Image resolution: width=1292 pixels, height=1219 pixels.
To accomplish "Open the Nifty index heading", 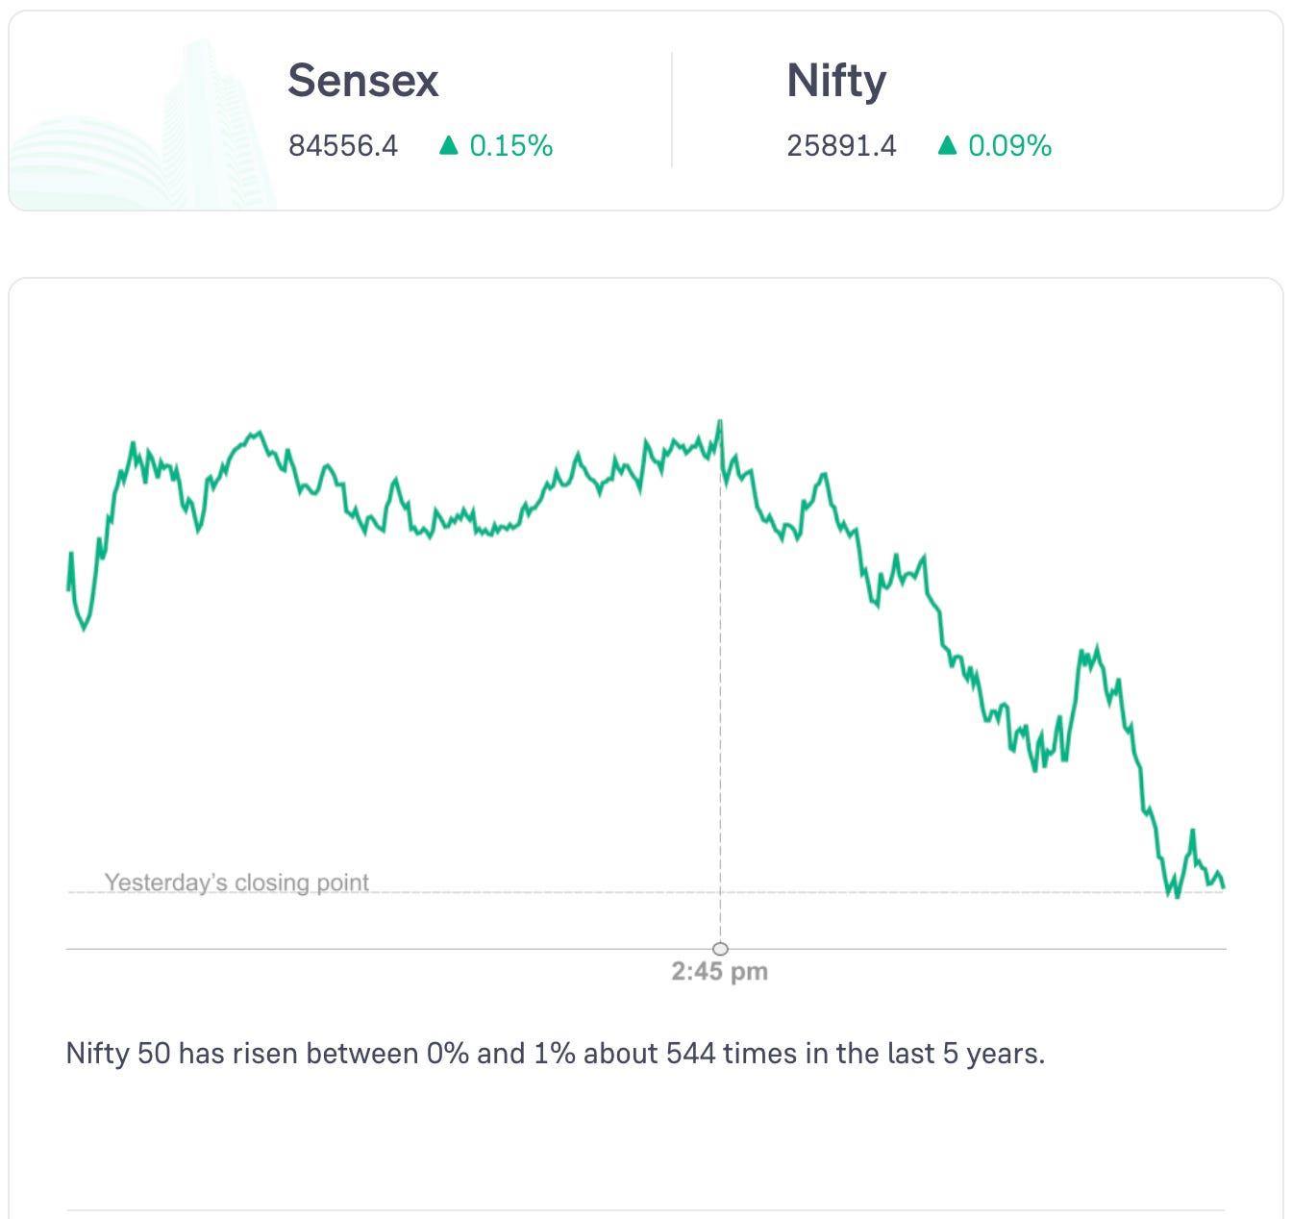I will click(836, 81).
